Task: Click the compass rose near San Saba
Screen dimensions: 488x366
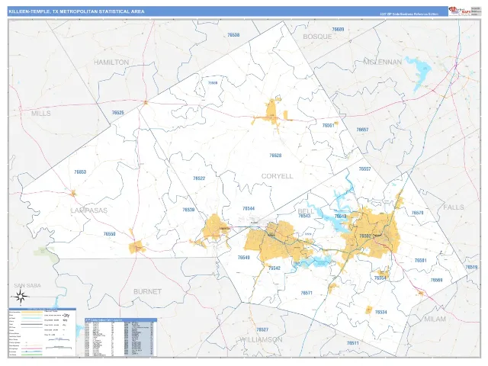Action: coord(21,296)
